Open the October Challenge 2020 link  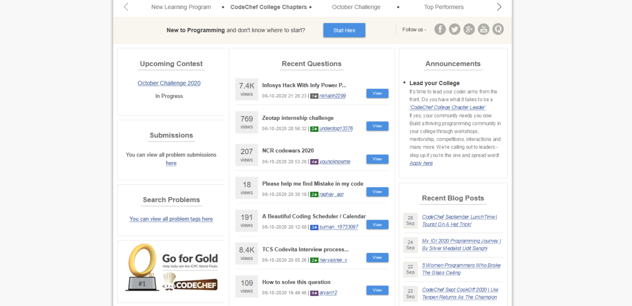[169, 83]
